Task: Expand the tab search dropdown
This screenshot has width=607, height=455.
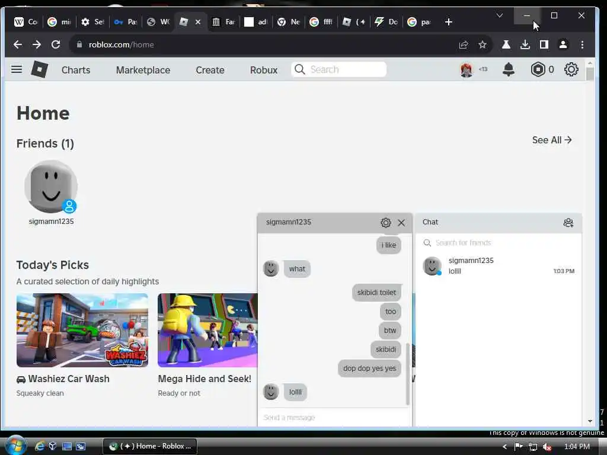Action: (x=499, y=15)
